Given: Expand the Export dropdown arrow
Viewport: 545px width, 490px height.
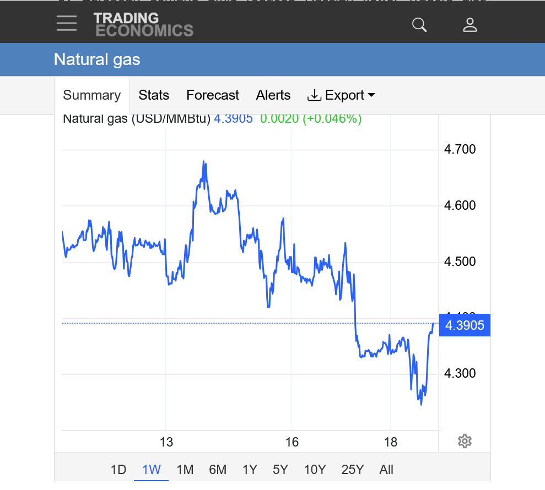Looking at the screenshot, I should (x=371, y=95).
